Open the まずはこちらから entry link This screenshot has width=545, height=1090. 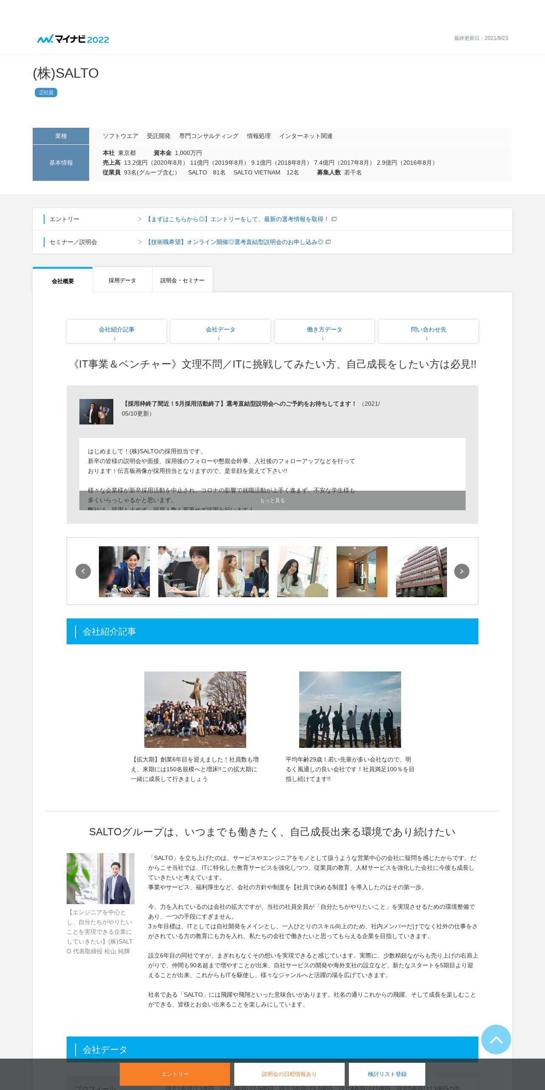[237, 219]
